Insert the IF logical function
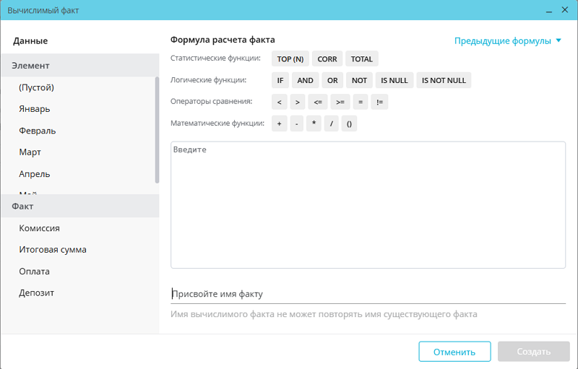 click(x=280, y=80)
